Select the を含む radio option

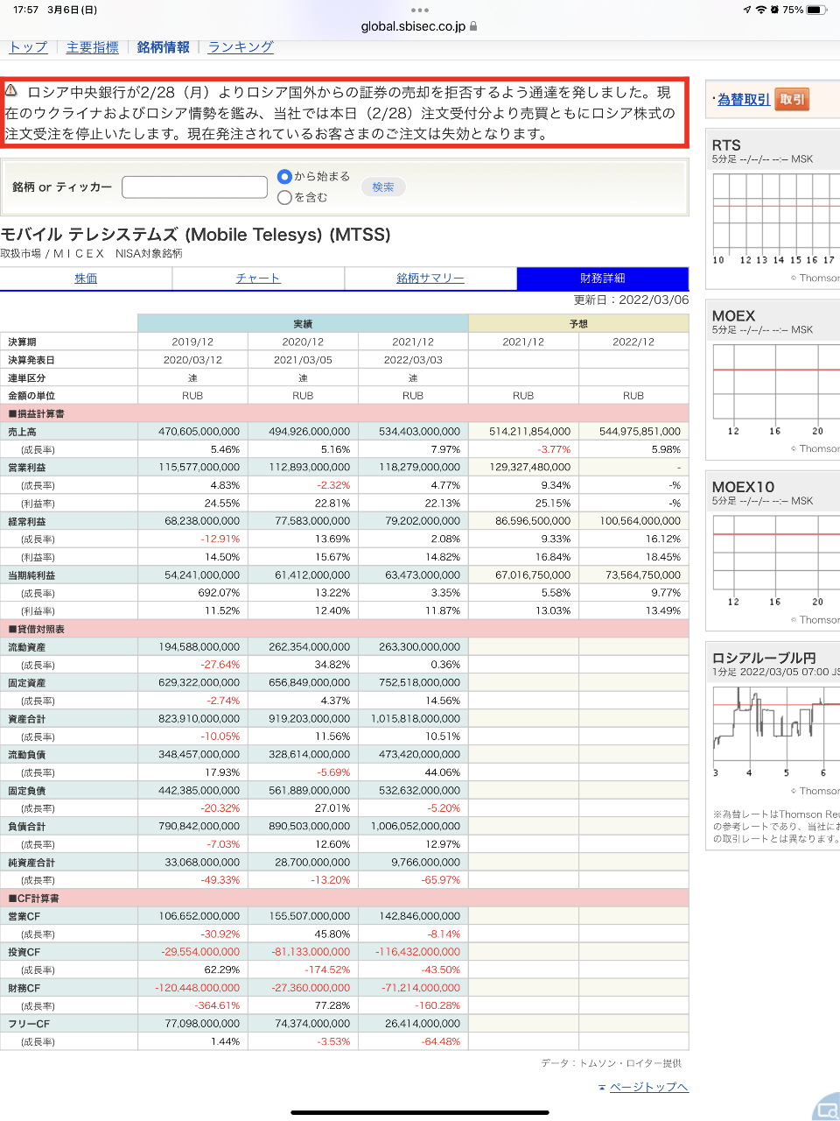point(284,198)
